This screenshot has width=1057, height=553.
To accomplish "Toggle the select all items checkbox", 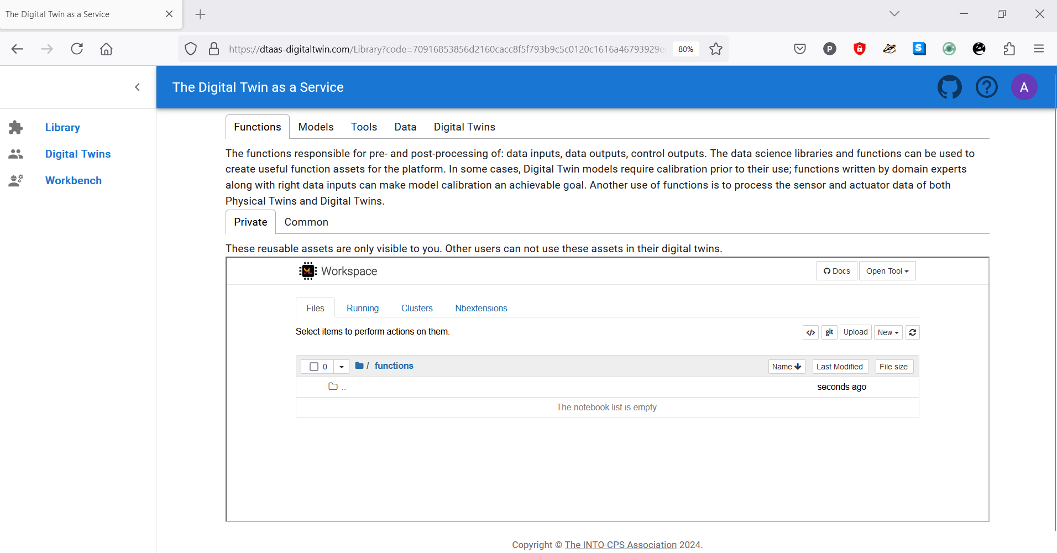I will (x=314, y=367).
